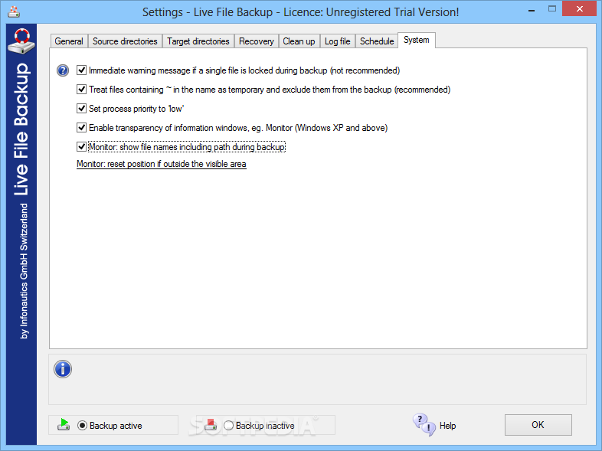This screenshot has width=602, height=451.
Task: Click the app icon in the title bar
Action: pos(14,11)
